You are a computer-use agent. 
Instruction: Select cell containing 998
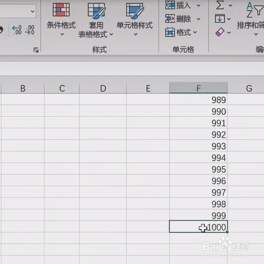(x=199, y=204)
